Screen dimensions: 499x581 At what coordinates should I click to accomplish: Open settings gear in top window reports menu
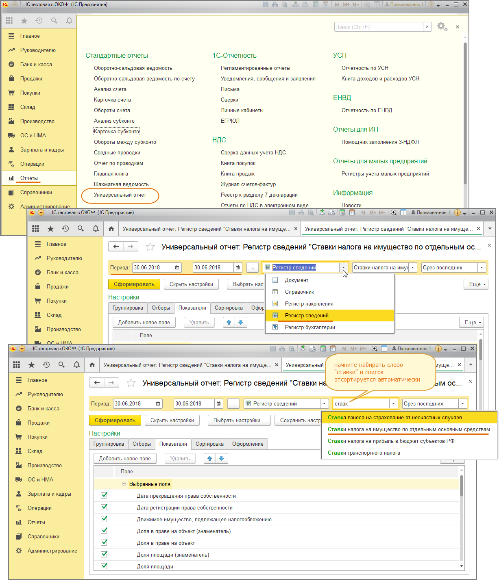pos(442,27)
